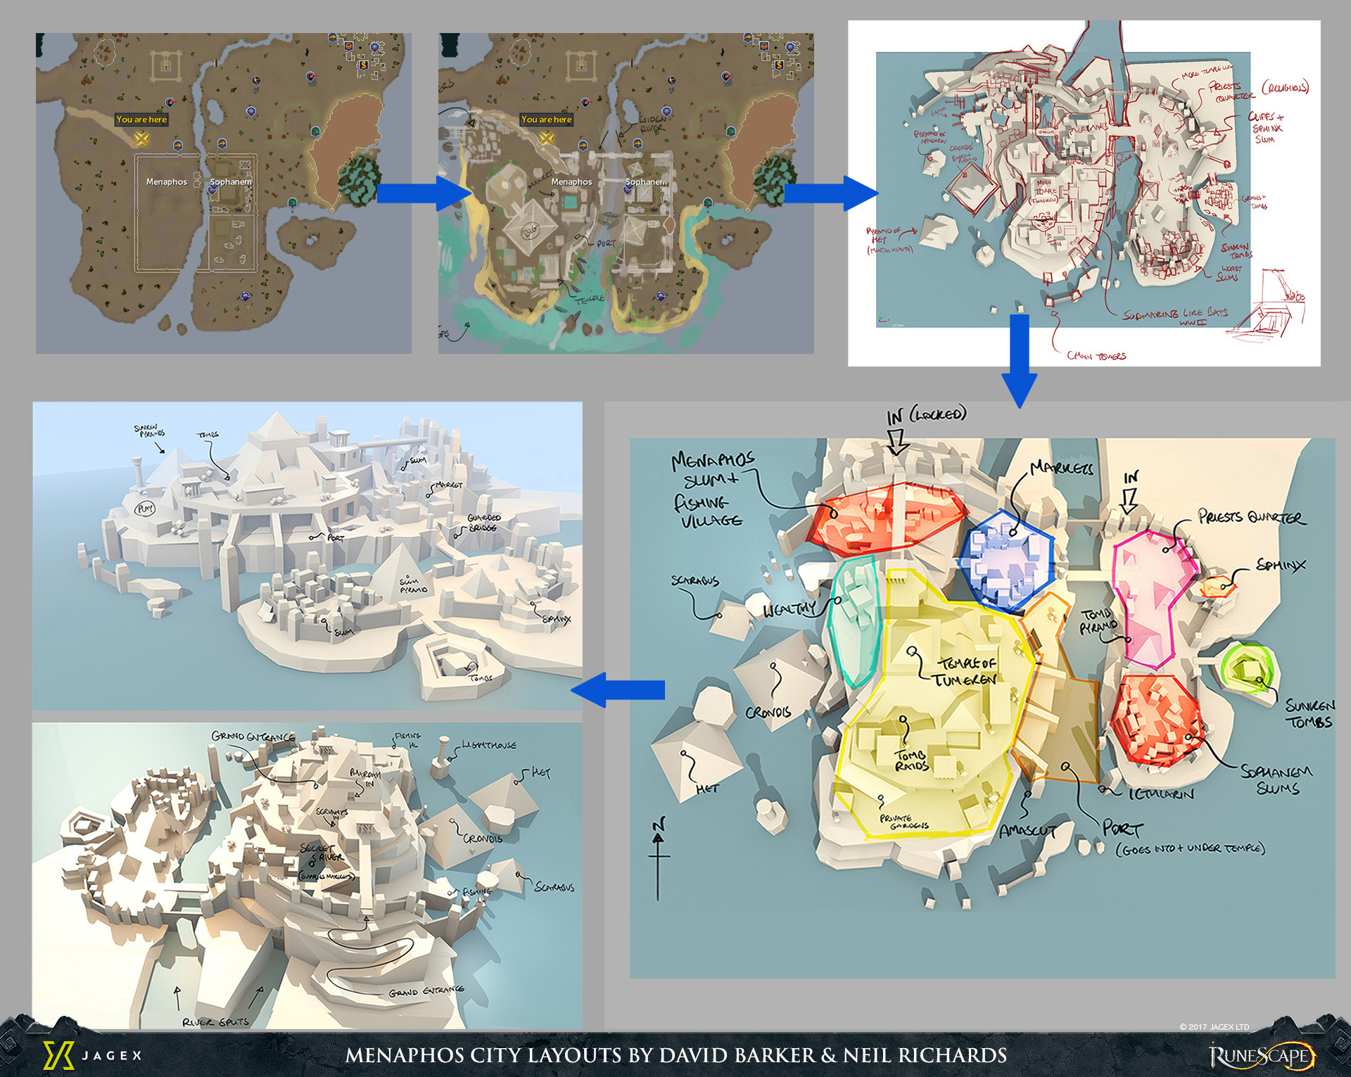Click the yellow Temple of Tumeken district area

936,703
